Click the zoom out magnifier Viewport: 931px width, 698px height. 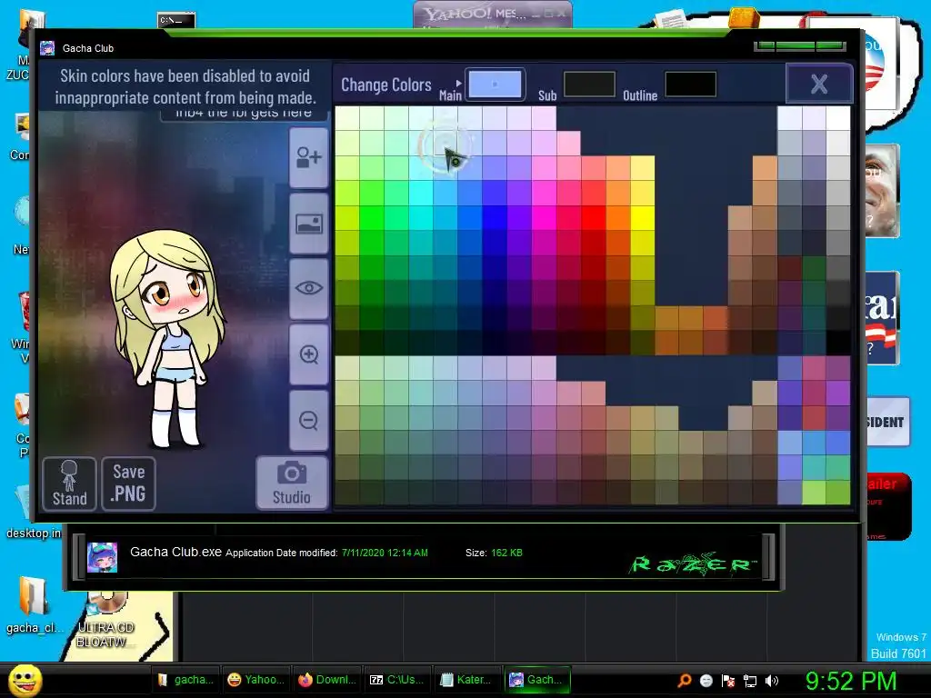point(309,420)
